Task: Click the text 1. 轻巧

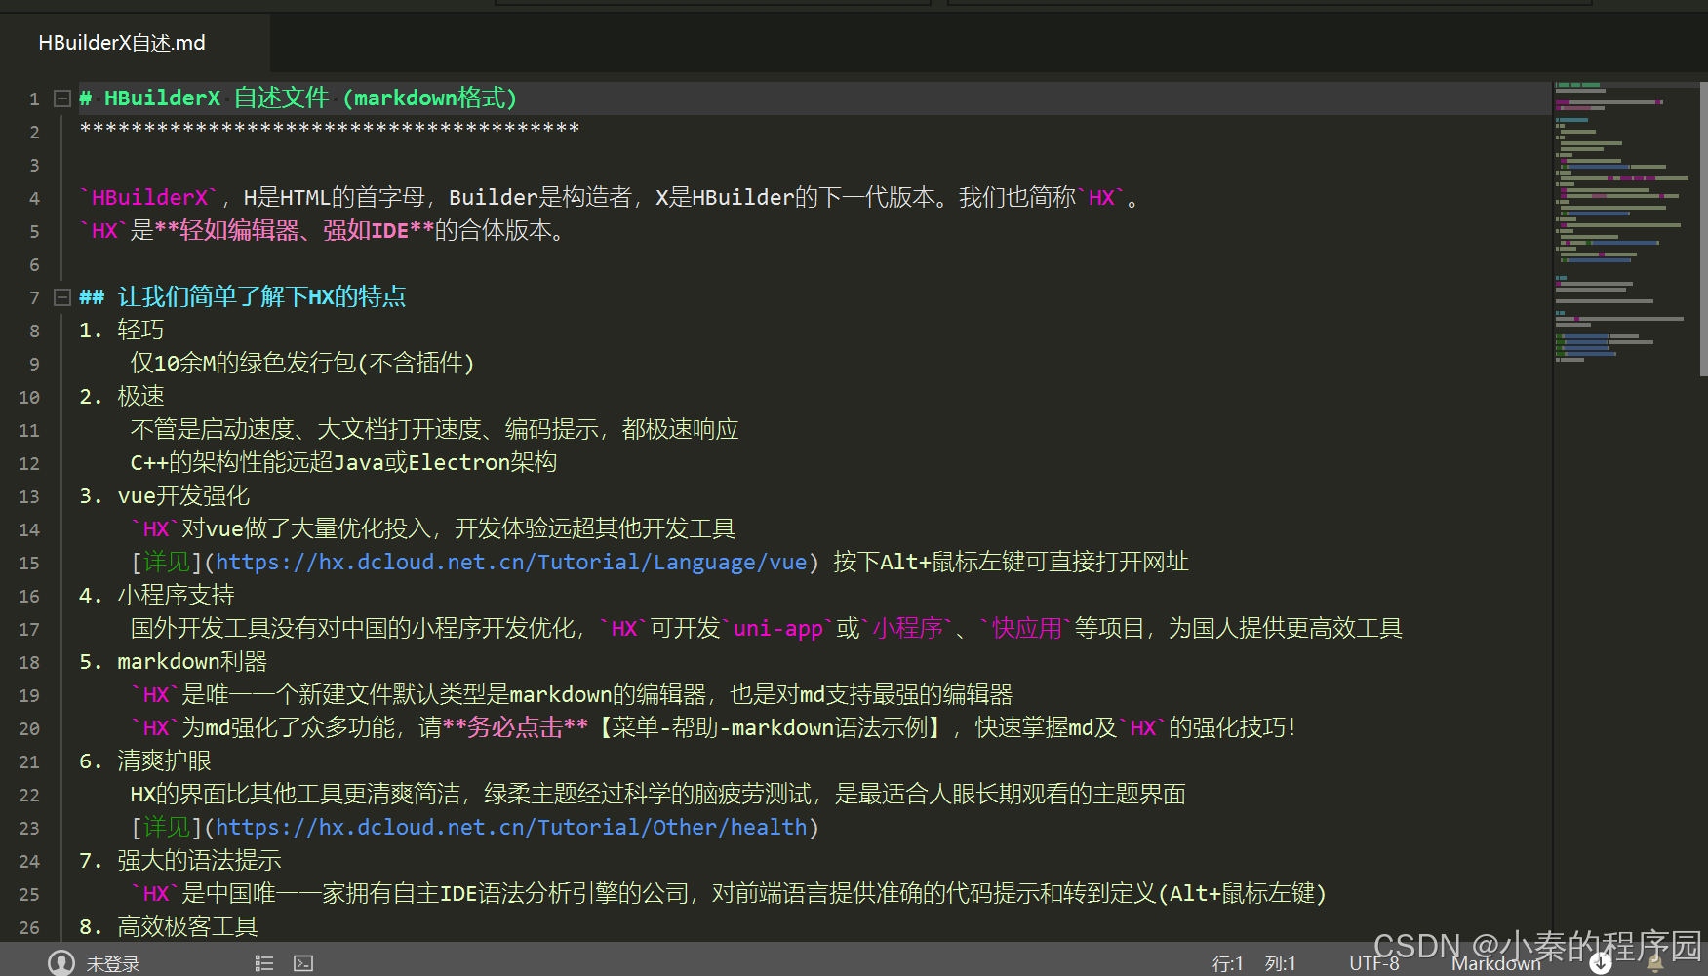Action: 122,331
